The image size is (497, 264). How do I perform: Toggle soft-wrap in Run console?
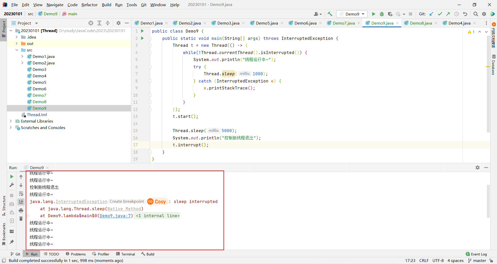coord(21,194)
